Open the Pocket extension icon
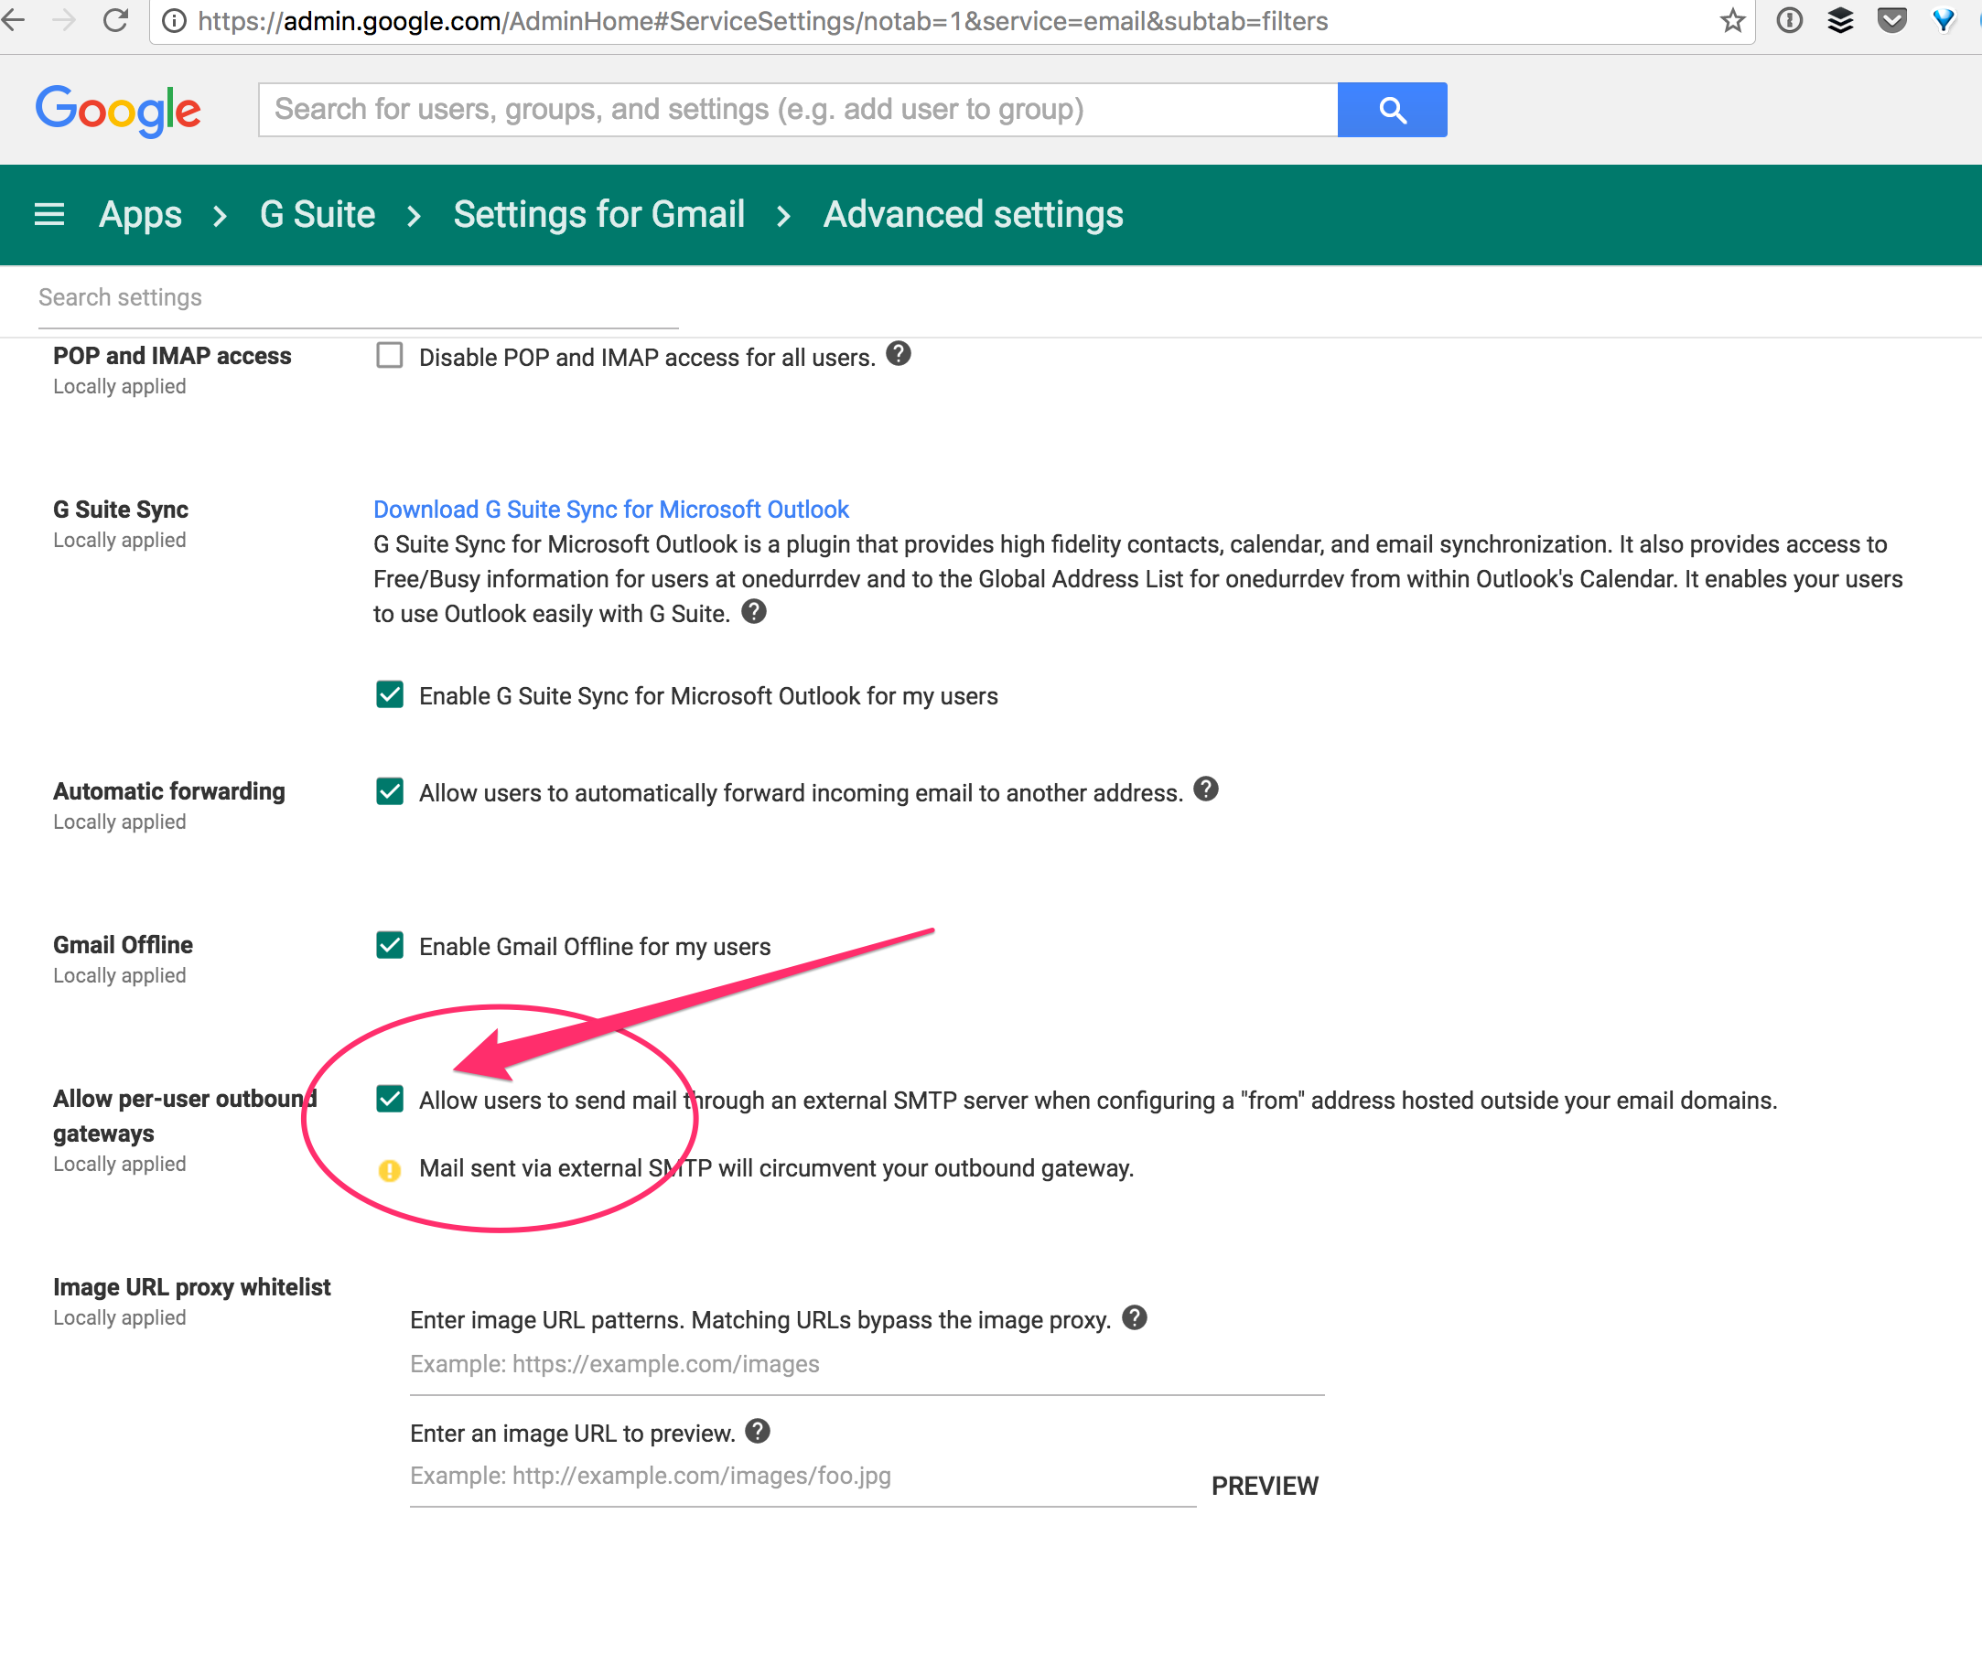The image size is (1982, 1676). 1891,21
